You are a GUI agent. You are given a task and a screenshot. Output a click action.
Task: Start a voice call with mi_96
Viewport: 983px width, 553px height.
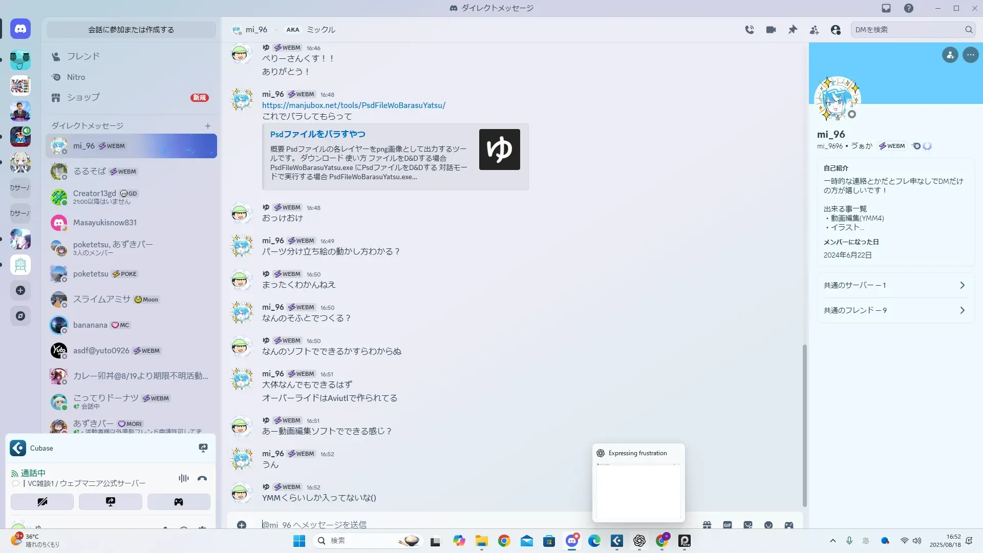(750, 30)
